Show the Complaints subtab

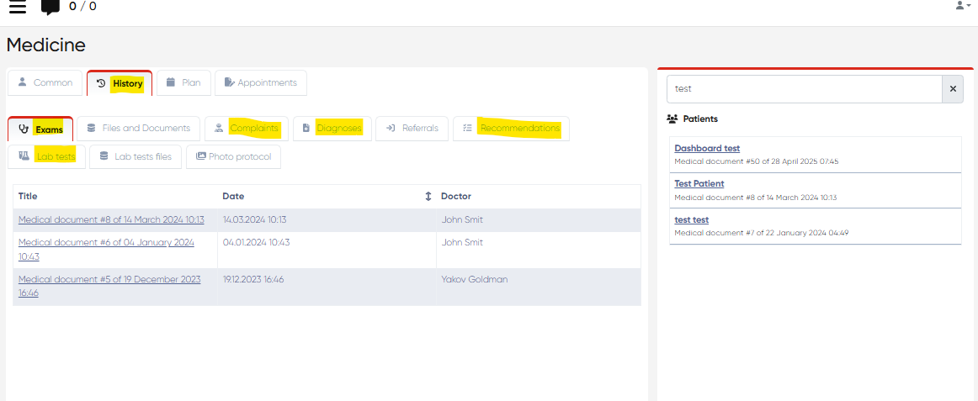click(246, 129)
